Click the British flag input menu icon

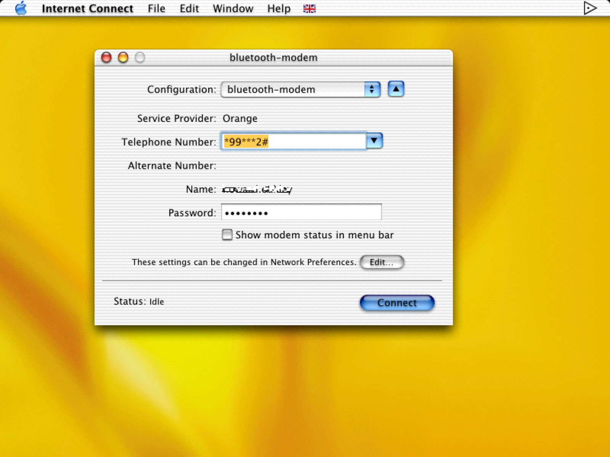(309, 9)
